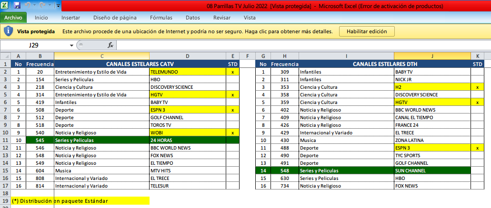Click the Habilitar edición button
The height and width of the screenshot is (208, 491).
click(367, 31)
